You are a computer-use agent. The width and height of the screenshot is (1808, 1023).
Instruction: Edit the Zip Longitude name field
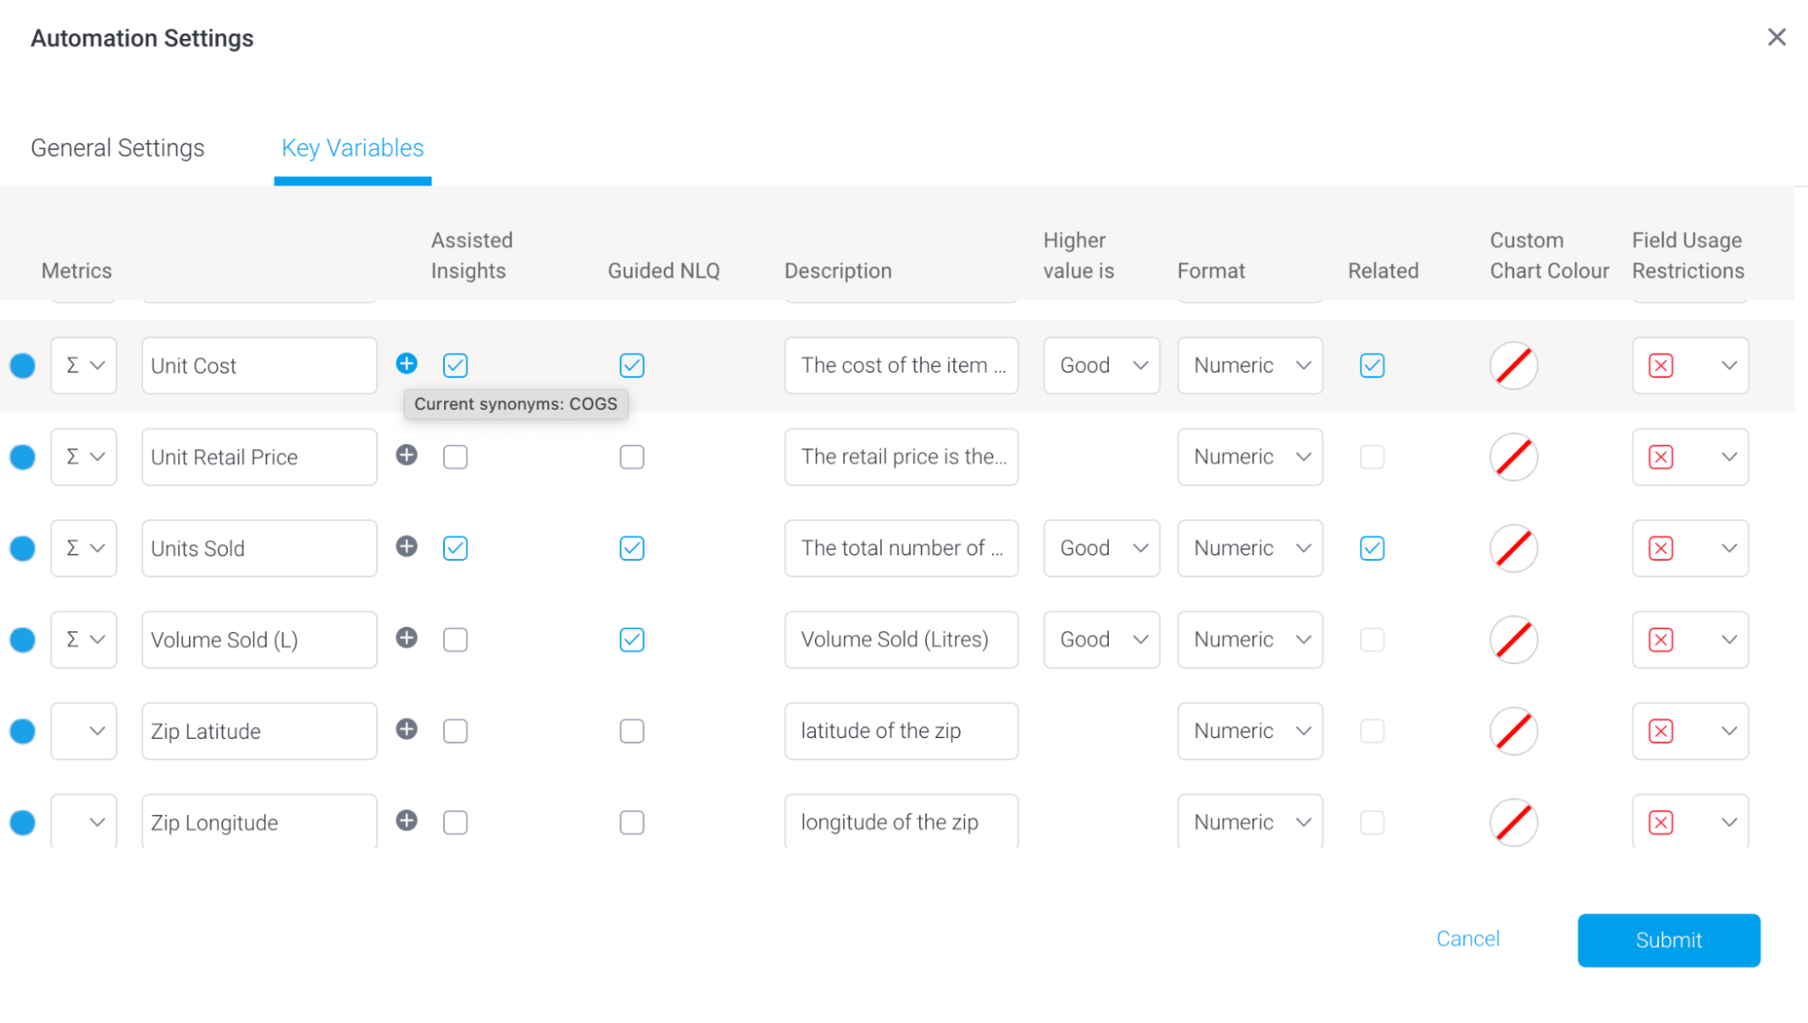point(260,821)
